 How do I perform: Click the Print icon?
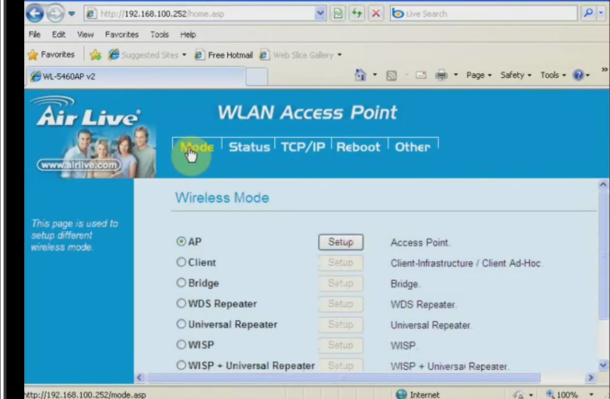coord(441,76)
